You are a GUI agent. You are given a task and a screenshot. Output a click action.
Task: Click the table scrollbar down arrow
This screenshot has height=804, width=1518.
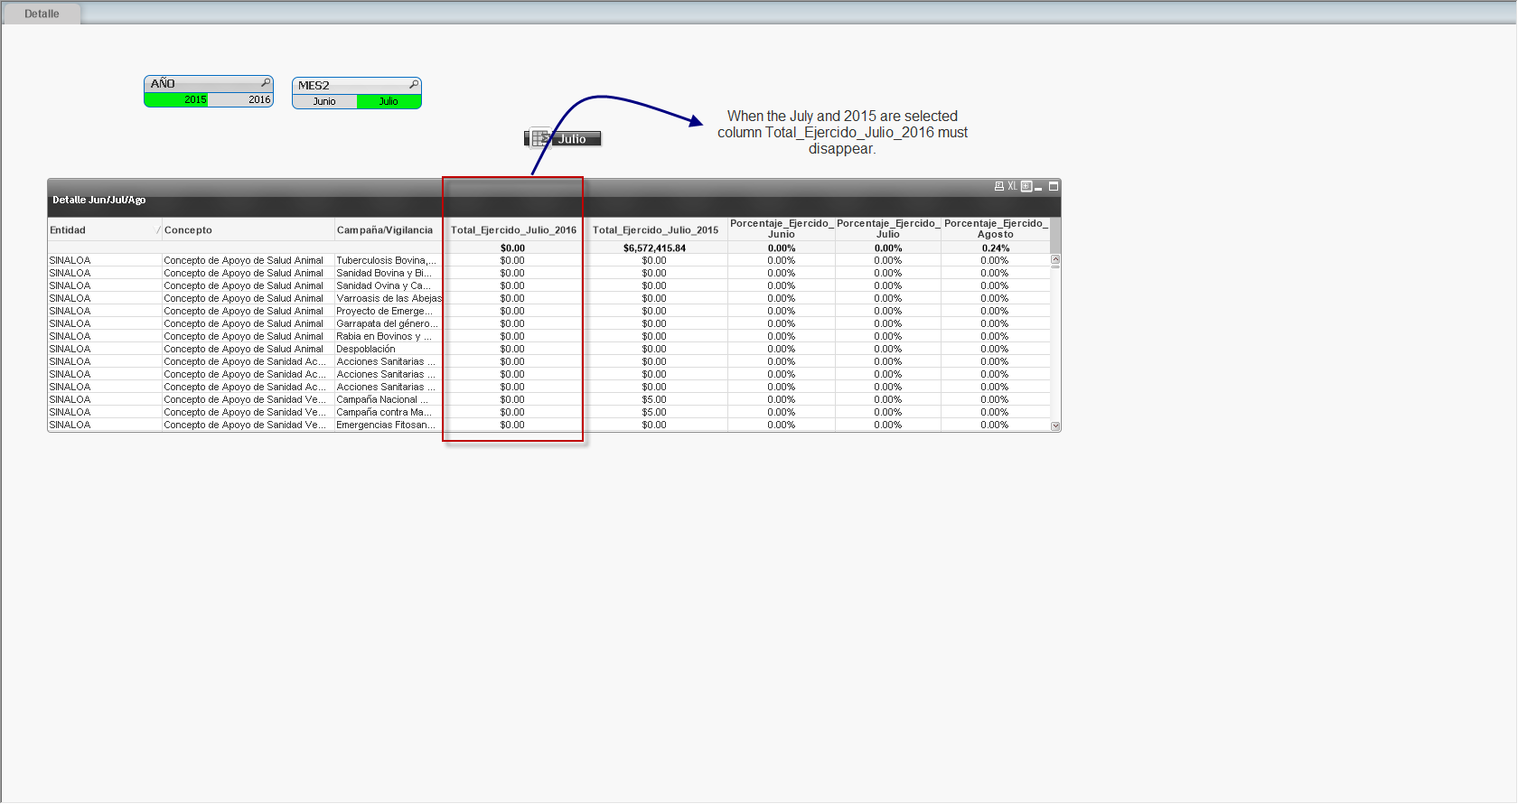(x=1055, y=425)
